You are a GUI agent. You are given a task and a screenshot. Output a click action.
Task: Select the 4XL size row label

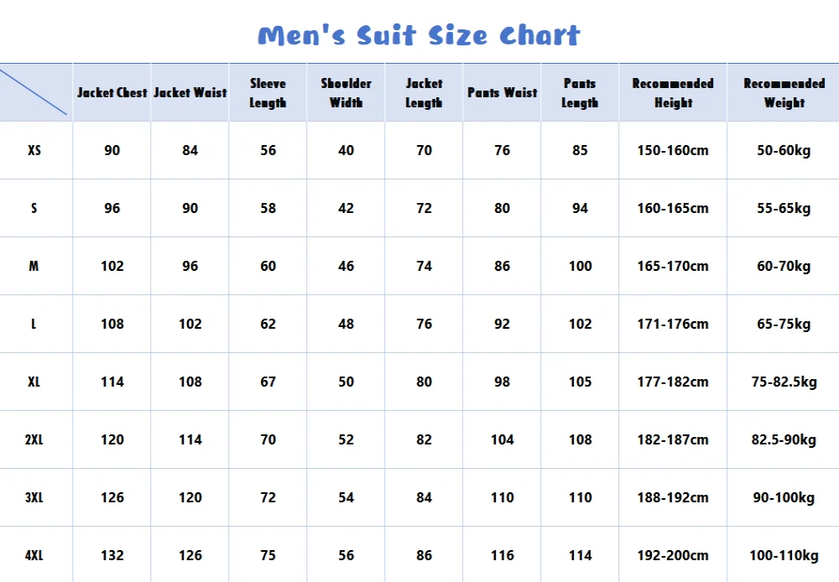coord(34,555)
